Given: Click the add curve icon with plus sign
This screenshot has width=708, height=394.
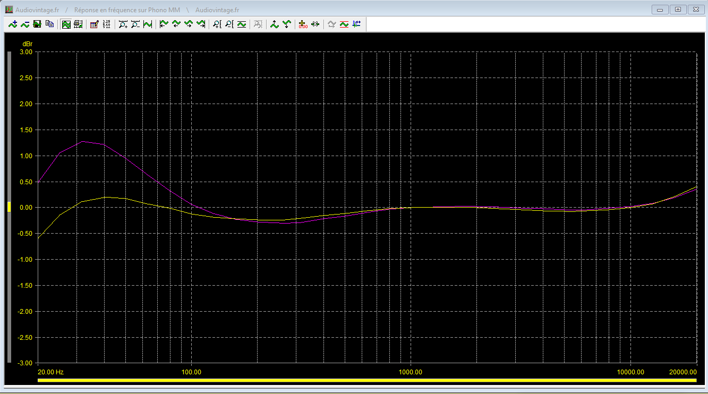Looking at the screenshot, I should click(x=13, y=24).
